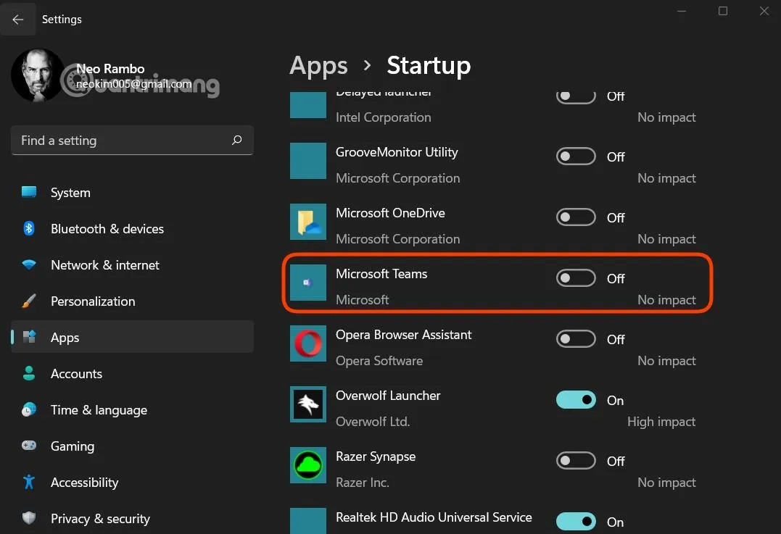Click the GrooveMonitor Utility app name
This screenshot has width=781, height=534.
tap(397, 152)
